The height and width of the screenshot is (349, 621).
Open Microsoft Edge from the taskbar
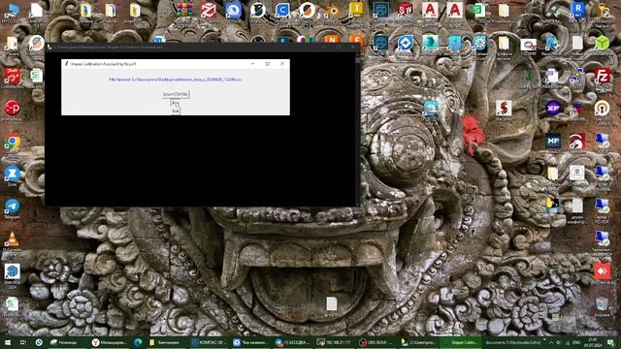point(138,342)
